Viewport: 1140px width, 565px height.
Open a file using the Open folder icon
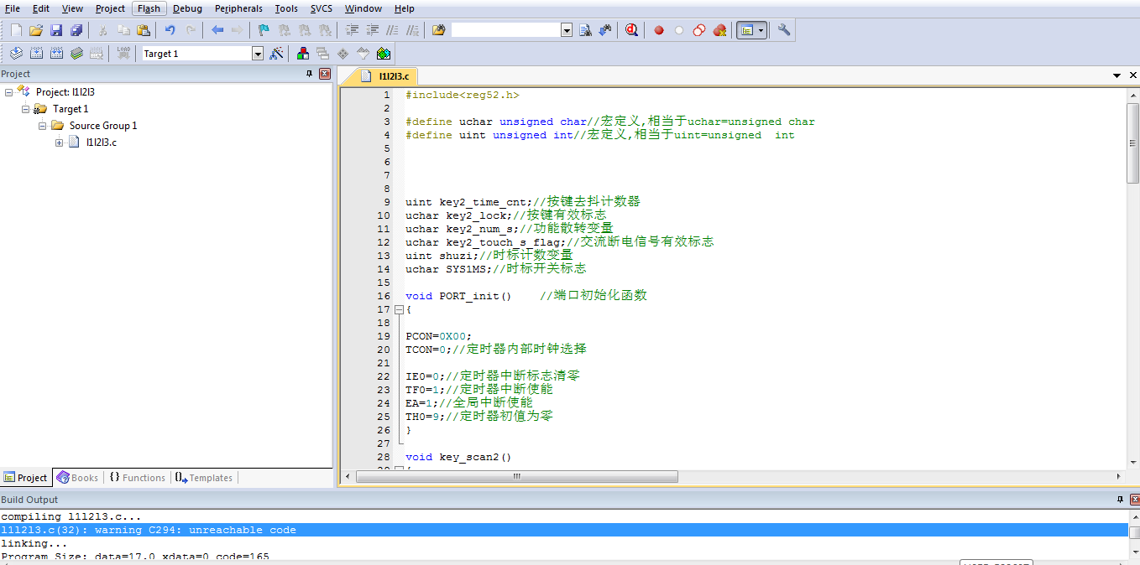click(36, 30)
